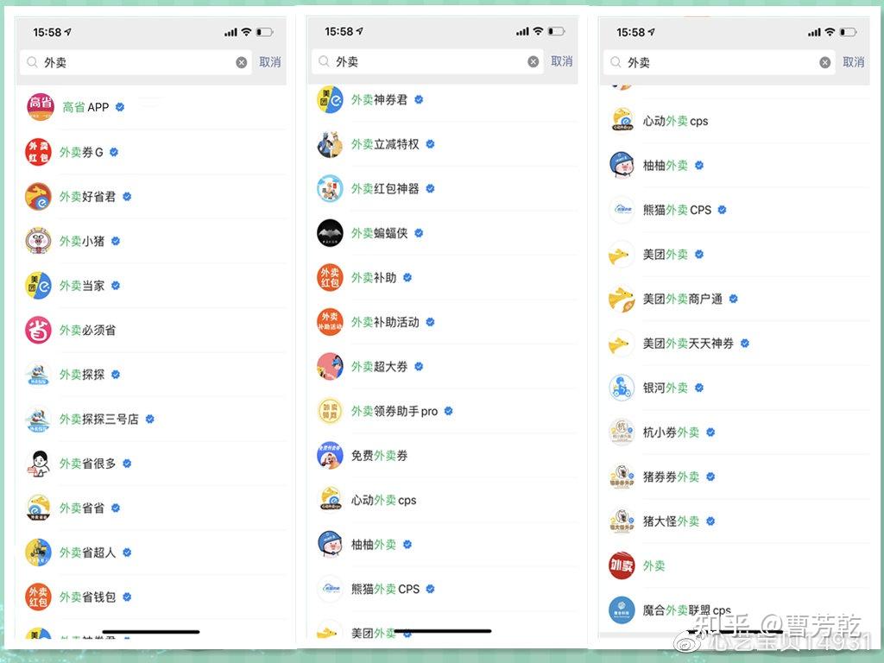Open the pink 省 avatar of 外卖必须省

coord(38,330)
